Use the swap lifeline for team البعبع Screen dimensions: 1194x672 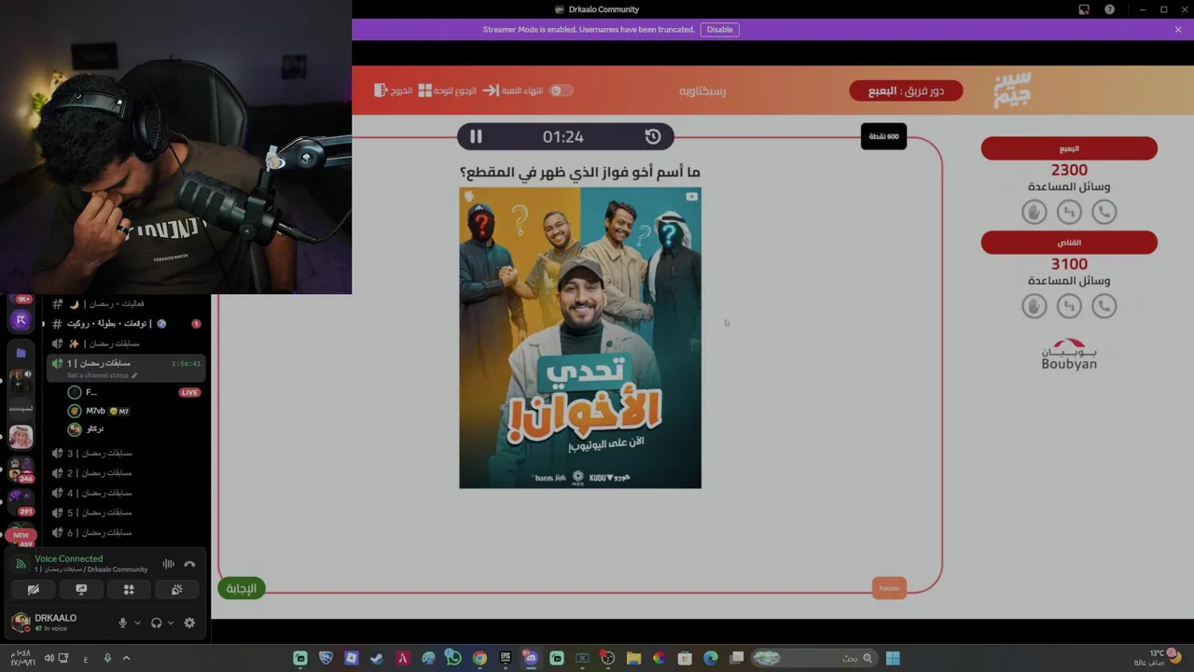point(1069,212)
